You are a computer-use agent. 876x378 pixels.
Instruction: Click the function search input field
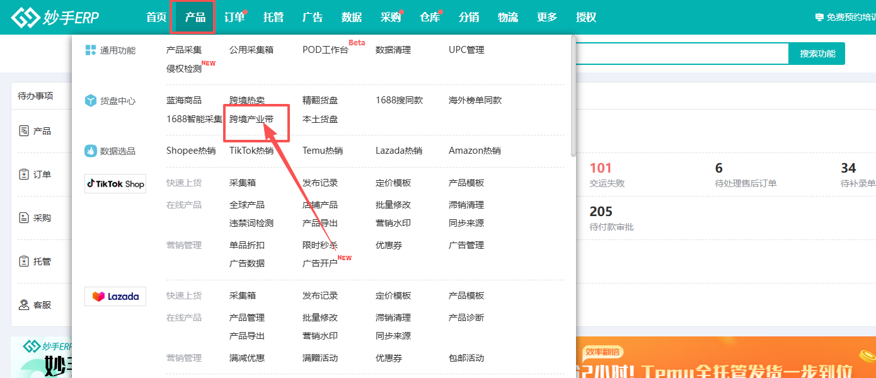(683, 54)
